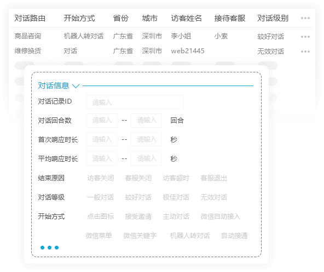Collapse the 对话信息 section chevron

tap(76, 86)
